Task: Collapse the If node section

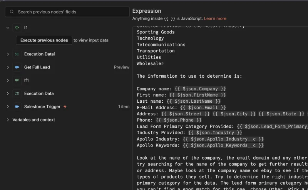Action: point(8,28)
